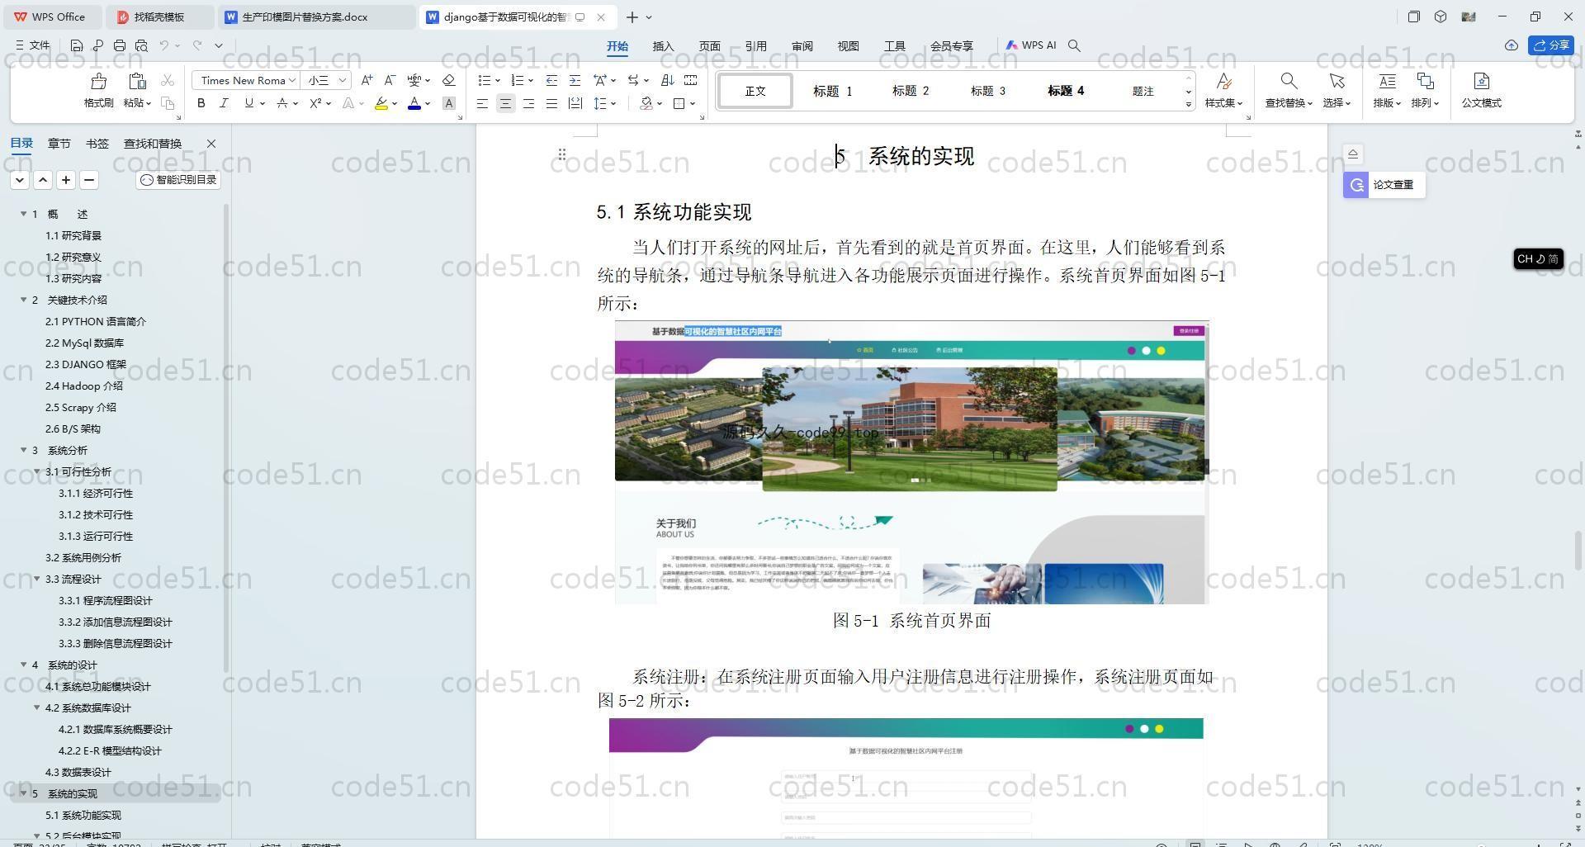Open the 审阅 ribbon tab
This screenshot has height=847, width=1585.
802,46
